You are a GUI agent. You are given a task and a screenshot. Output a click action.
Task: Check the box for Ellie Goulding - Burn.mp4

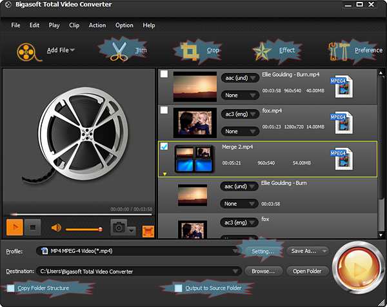tap(164, 74)
